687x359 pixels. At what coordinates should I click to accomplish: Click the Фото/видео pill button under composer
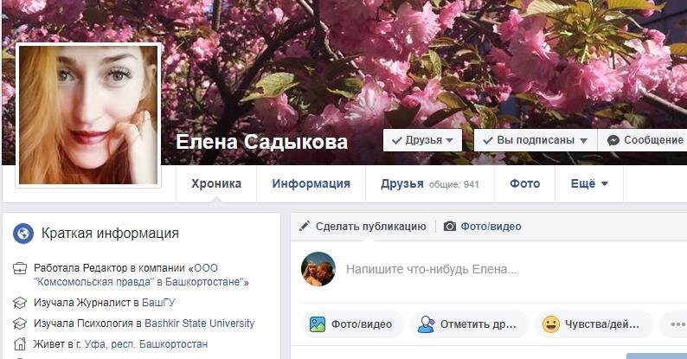pyautogui.click(x=353, y=324)
